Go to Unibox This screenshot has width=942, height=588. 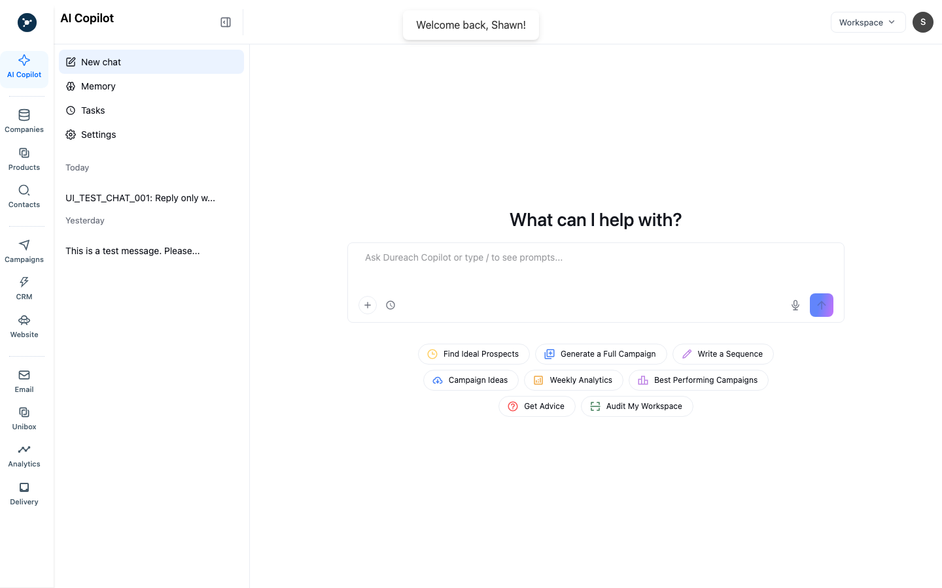point(24,419)
